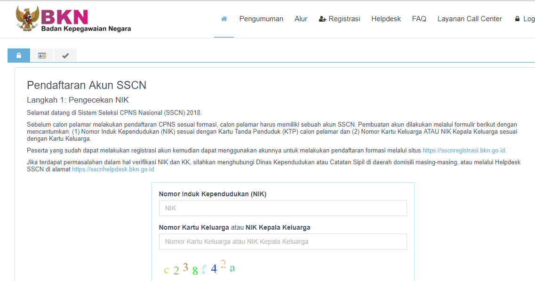535x281 pixels.
Task: Focus the NIK input field
Action: tap(283, 208)
